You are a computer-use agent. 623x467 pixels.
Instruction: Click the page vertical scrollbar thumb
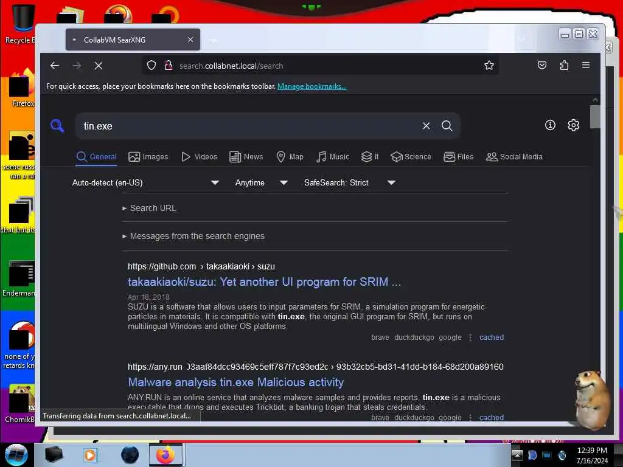[x=595, y=117]
